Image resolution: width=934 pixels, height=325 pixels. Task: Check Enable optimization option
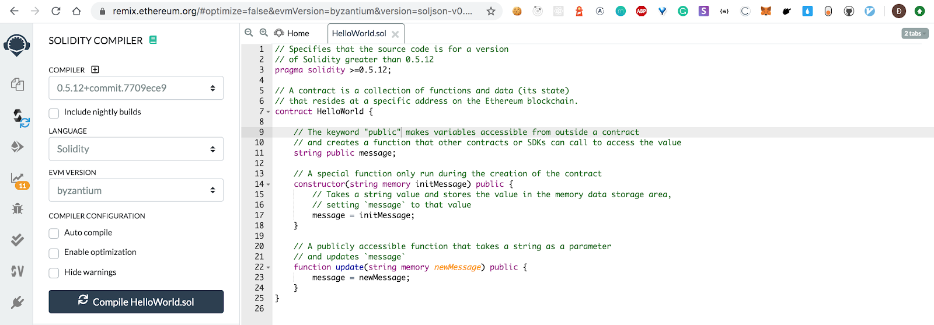pos(54,253)
